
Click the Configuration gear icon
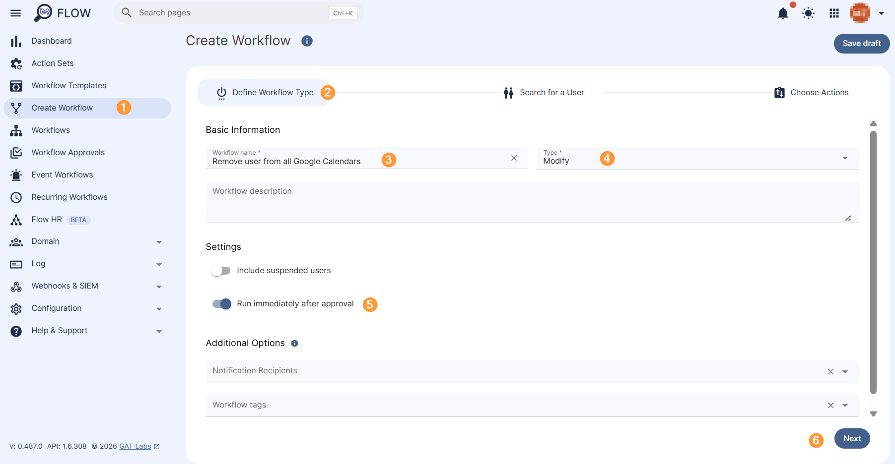pyautogui.click(x=16, y=309)
